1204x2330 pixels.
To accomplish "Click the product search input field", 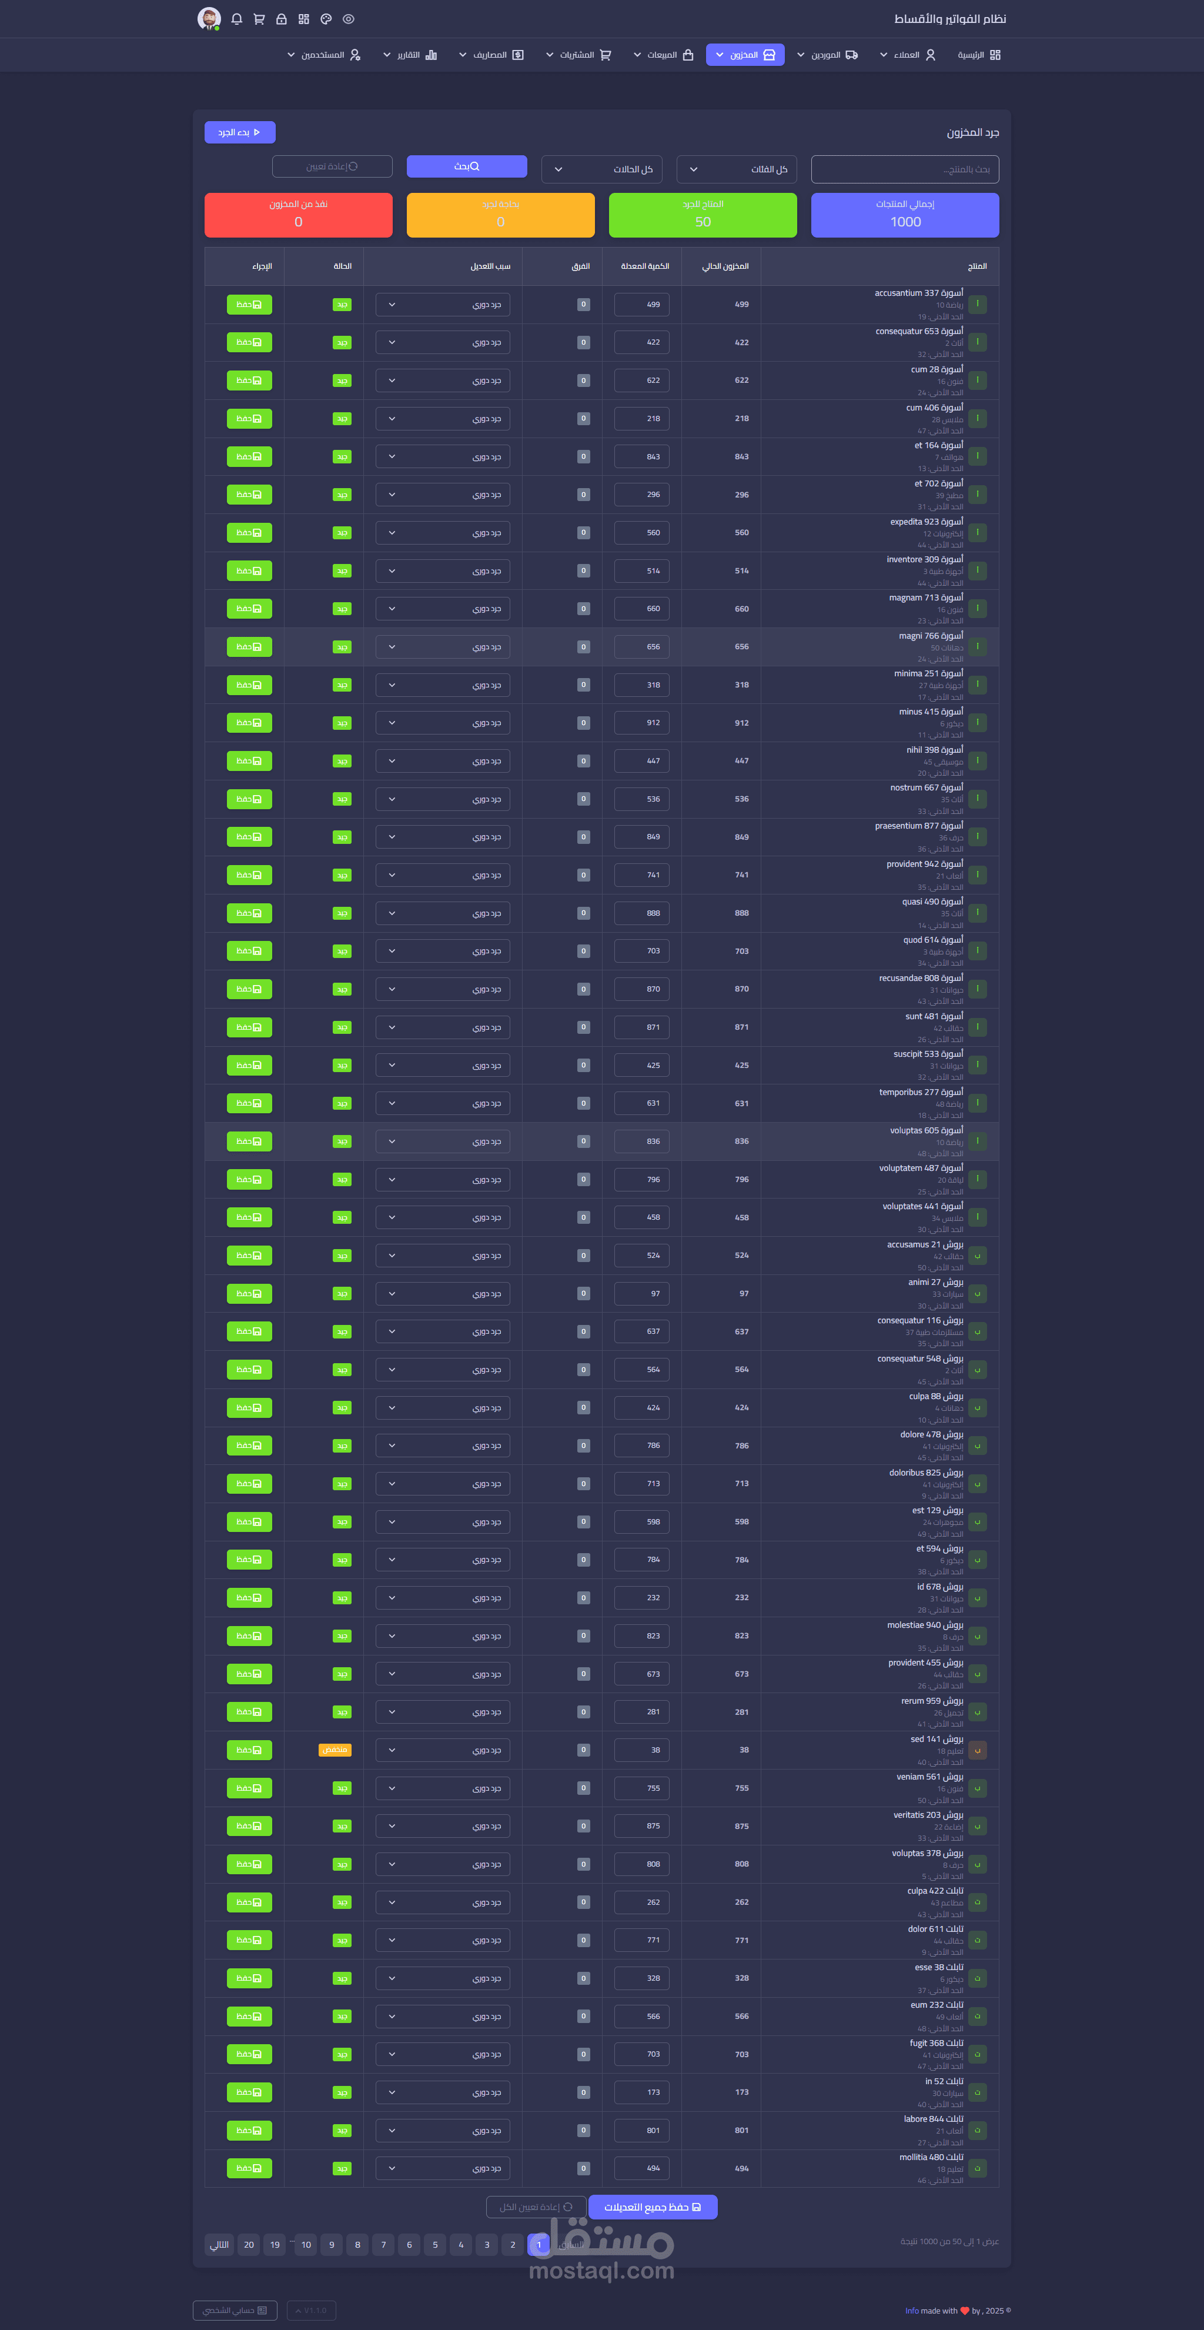I will [904, 169].
